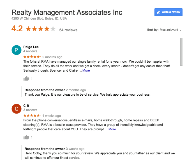Click thumbs up on C B's review
The image size is (194, 165).
(26, 137)
